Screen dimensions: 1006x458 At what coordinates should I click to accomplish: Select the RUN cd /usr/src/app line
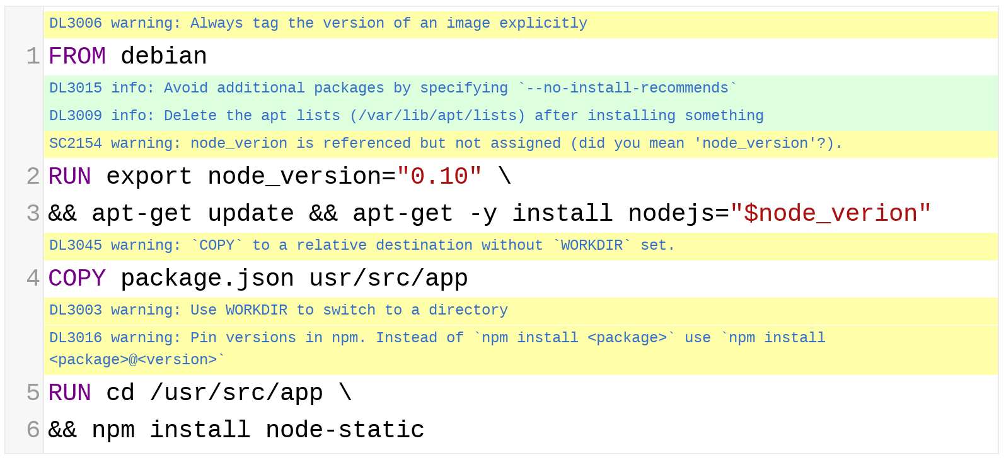click(x=521, y=393)
